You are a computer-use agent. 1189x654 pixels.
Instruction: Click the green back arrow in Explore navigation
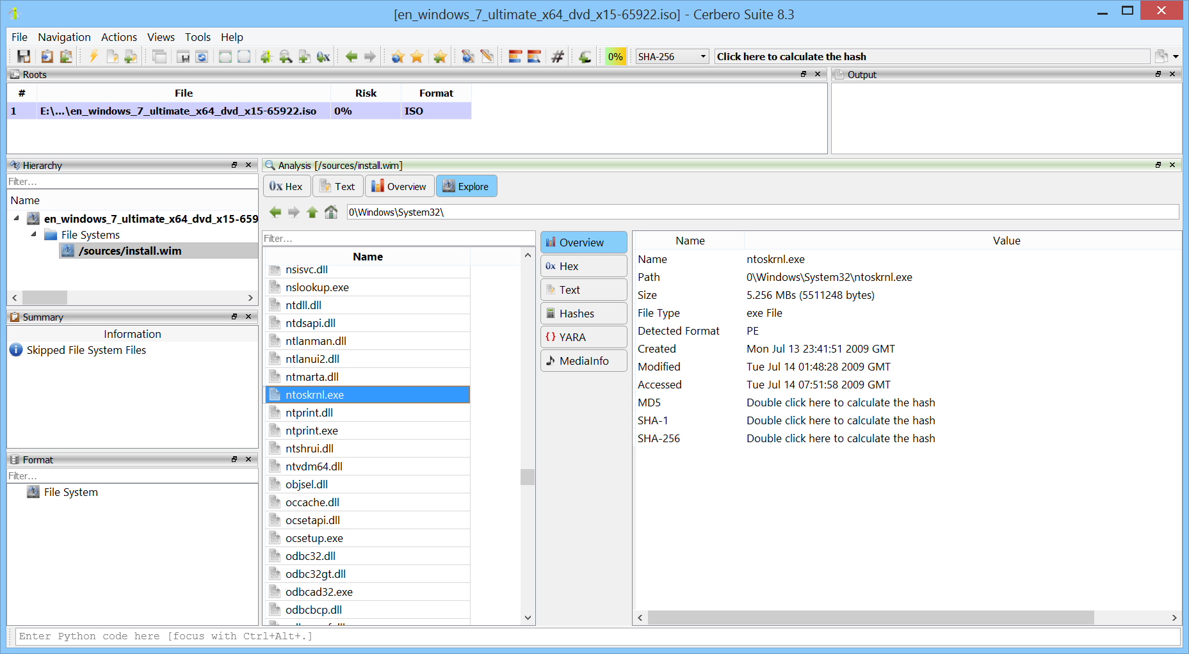[275, 212]
